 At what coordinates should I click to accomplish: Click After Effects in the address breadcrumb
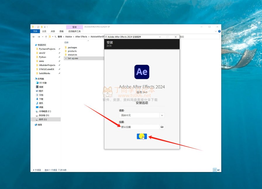(81, 37)
